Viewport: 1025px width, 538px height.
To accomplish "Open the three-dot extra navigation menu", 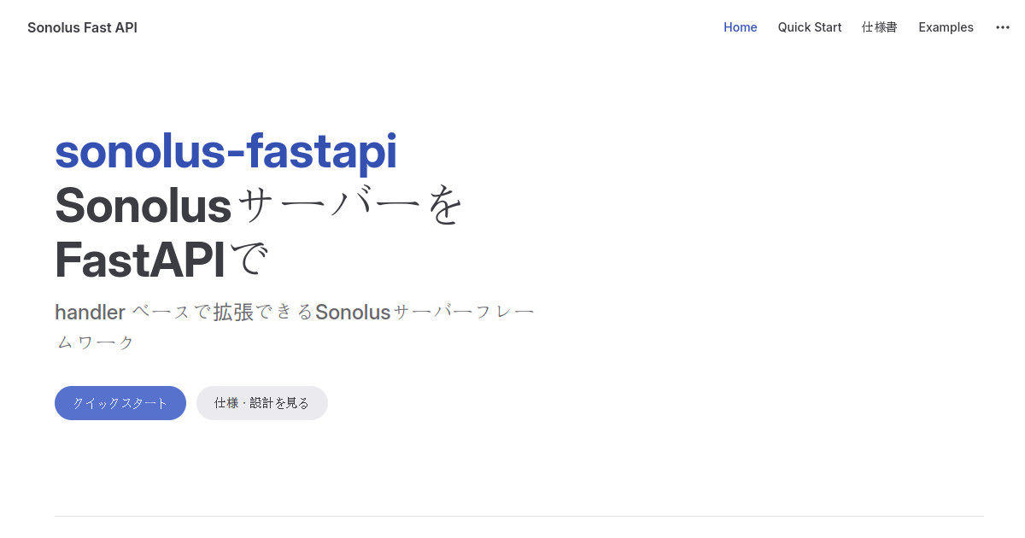I will click(1003, 27).
